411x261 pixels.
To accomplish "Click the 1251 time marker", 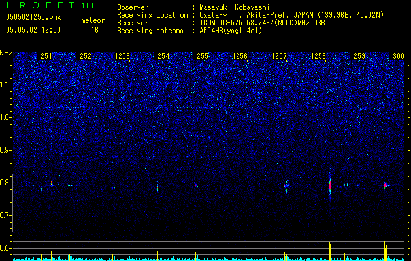I will 44,56.
